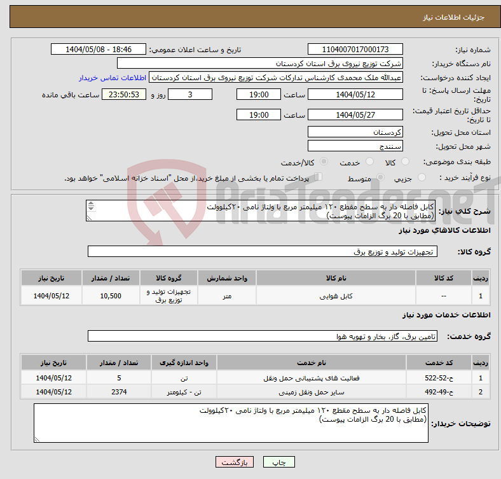Click the چاپ (print) button
Viewport: 501px width, 479px height.
pos(278,462)
